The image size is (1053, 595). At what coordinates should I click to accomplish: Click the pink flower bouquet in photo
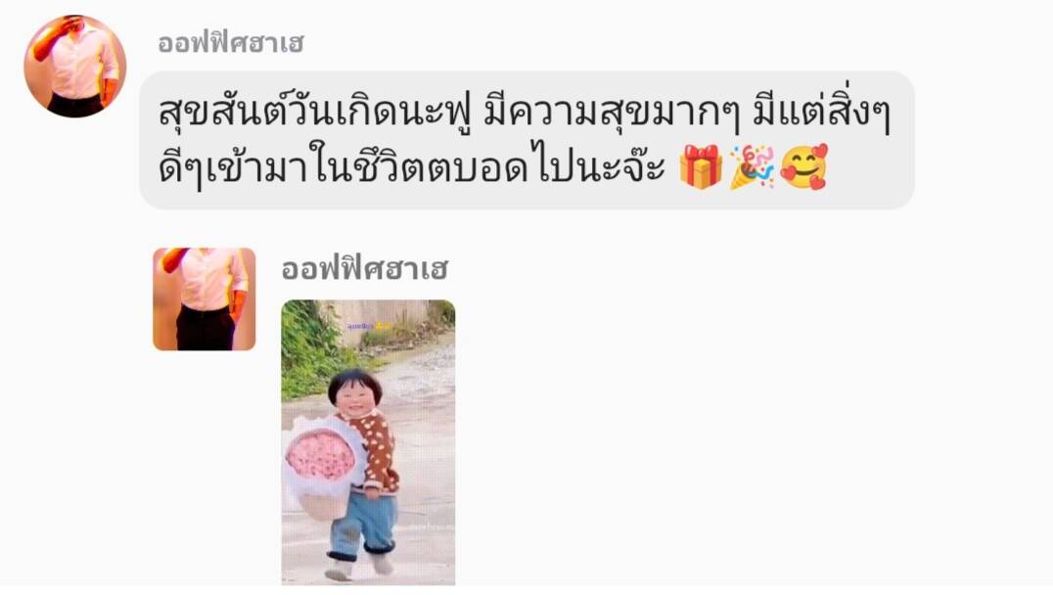321,457
